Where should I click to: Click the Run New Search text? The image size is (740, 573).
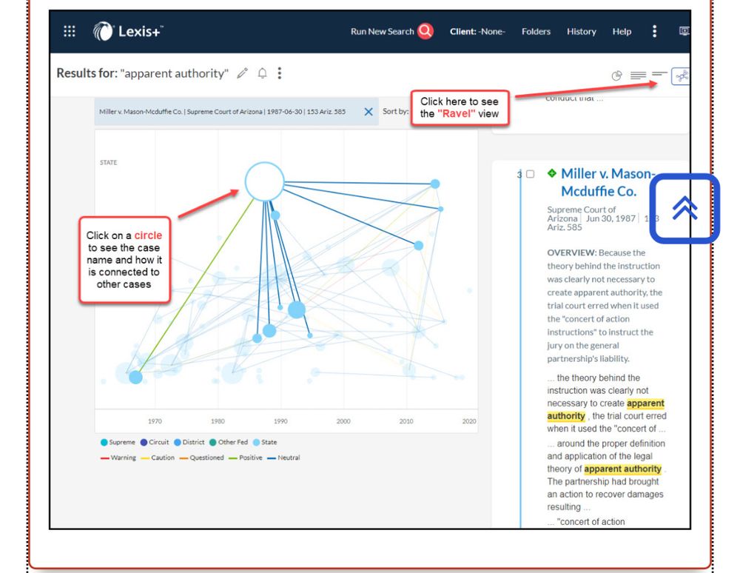coord(383,32)
